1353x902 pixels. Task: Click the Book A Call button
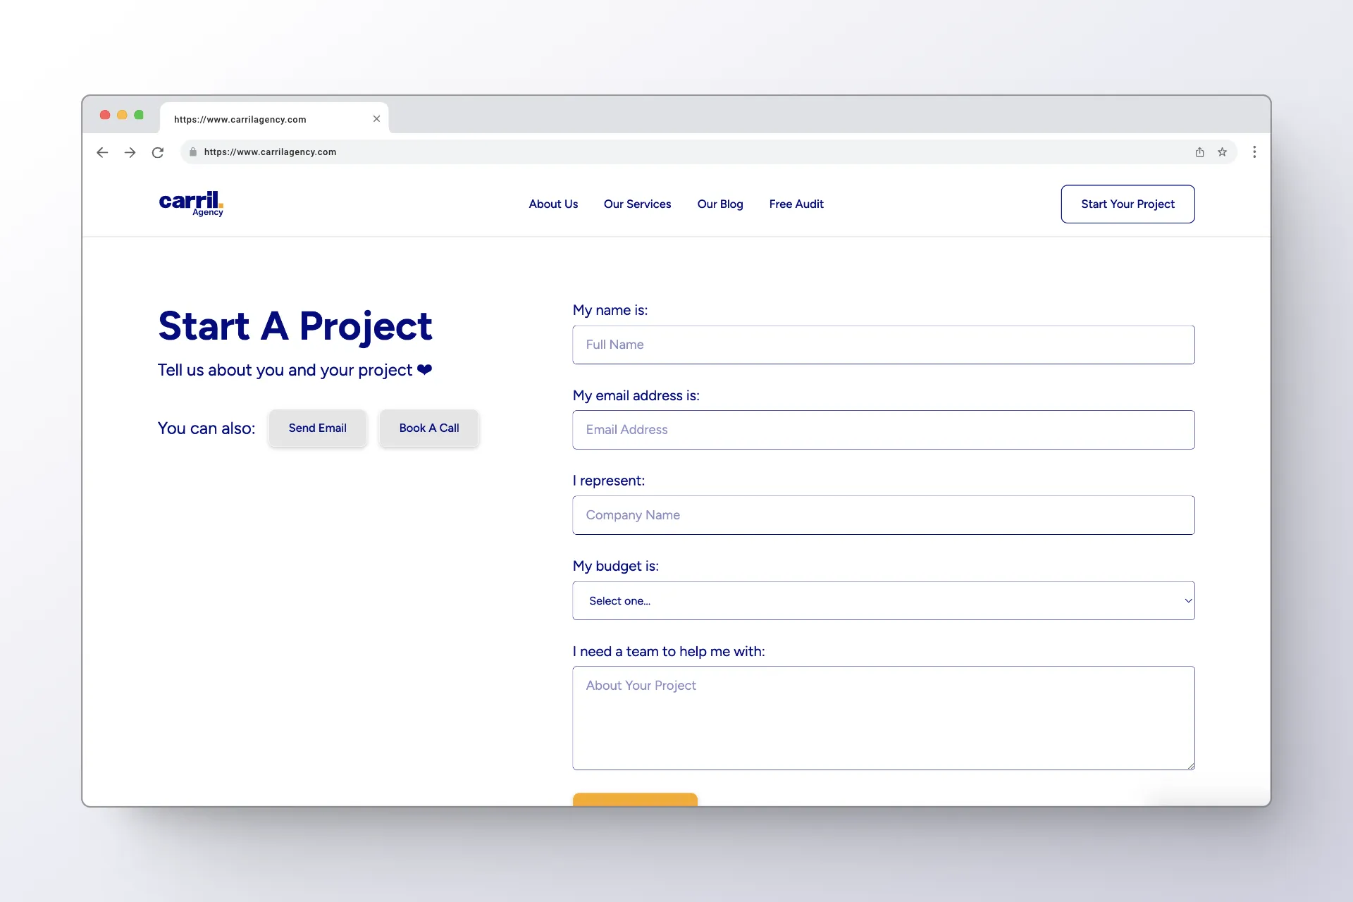428,428
